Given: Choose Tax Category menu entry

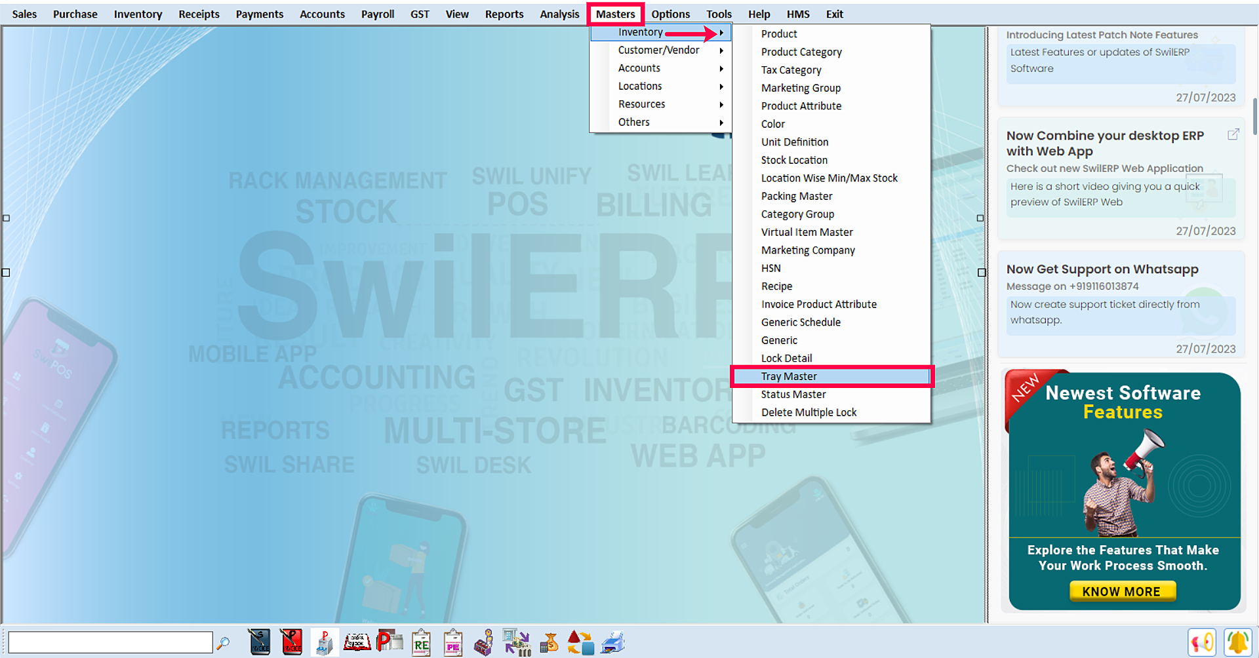Looking at the screenshot, I should coord(831,70).
